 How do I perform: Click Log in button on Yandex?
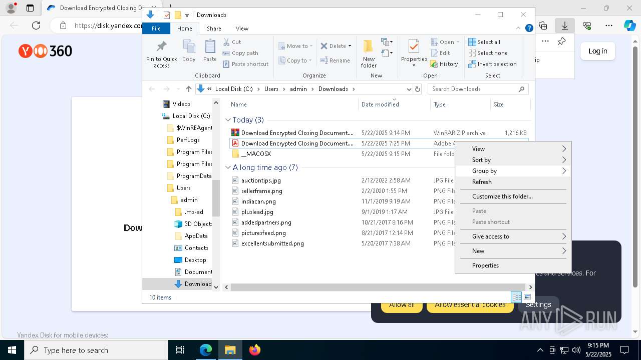click(x=597, y=51)
